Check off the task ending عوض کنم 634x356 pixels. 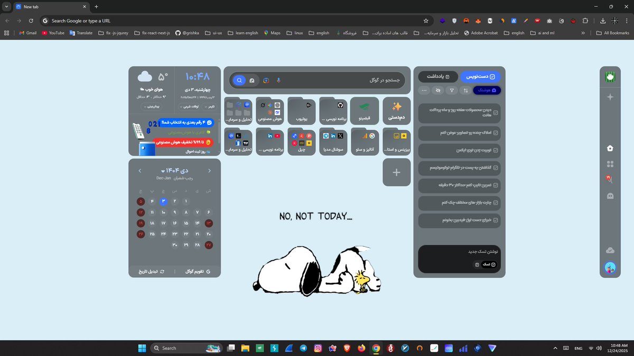coord(495,133)
